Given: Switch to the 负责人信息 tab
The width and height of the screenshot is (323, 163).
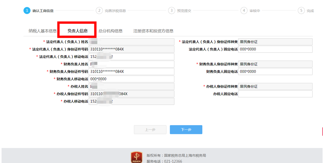Looking at the screenshot, I should coord(78,31).
